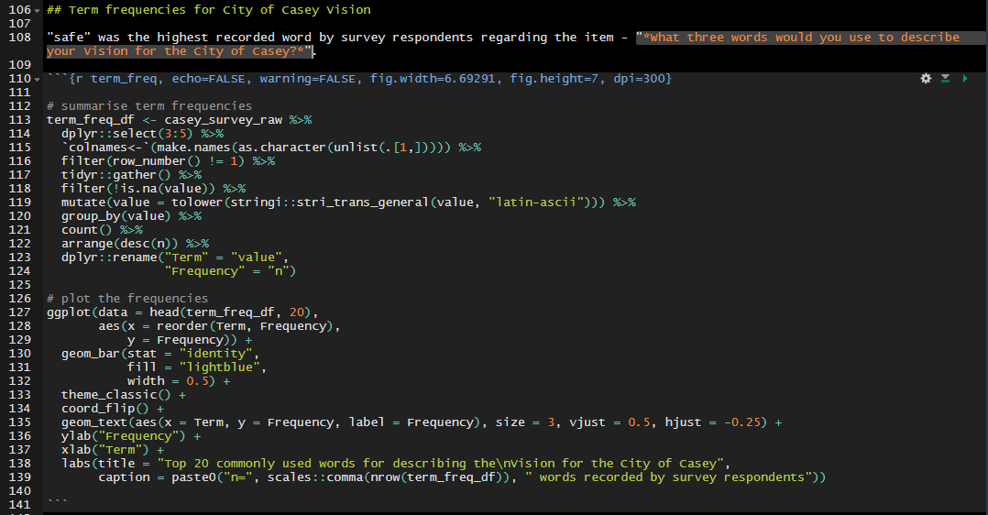Click the comment '# summarise term frequencies'
The width and height of the screenshot is (988, 515).
tap(149, 106)
